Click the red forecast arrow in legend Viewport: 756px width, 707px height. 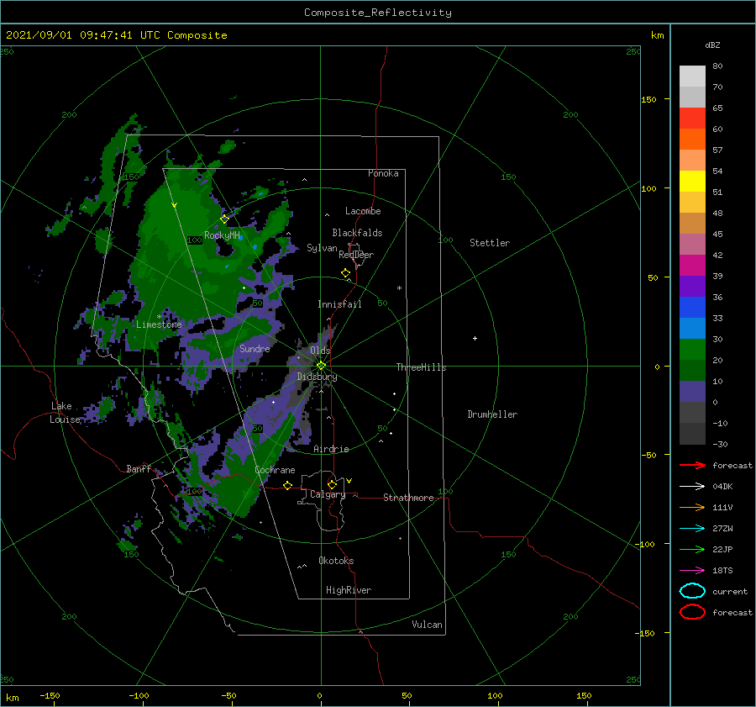click(692, 465)
